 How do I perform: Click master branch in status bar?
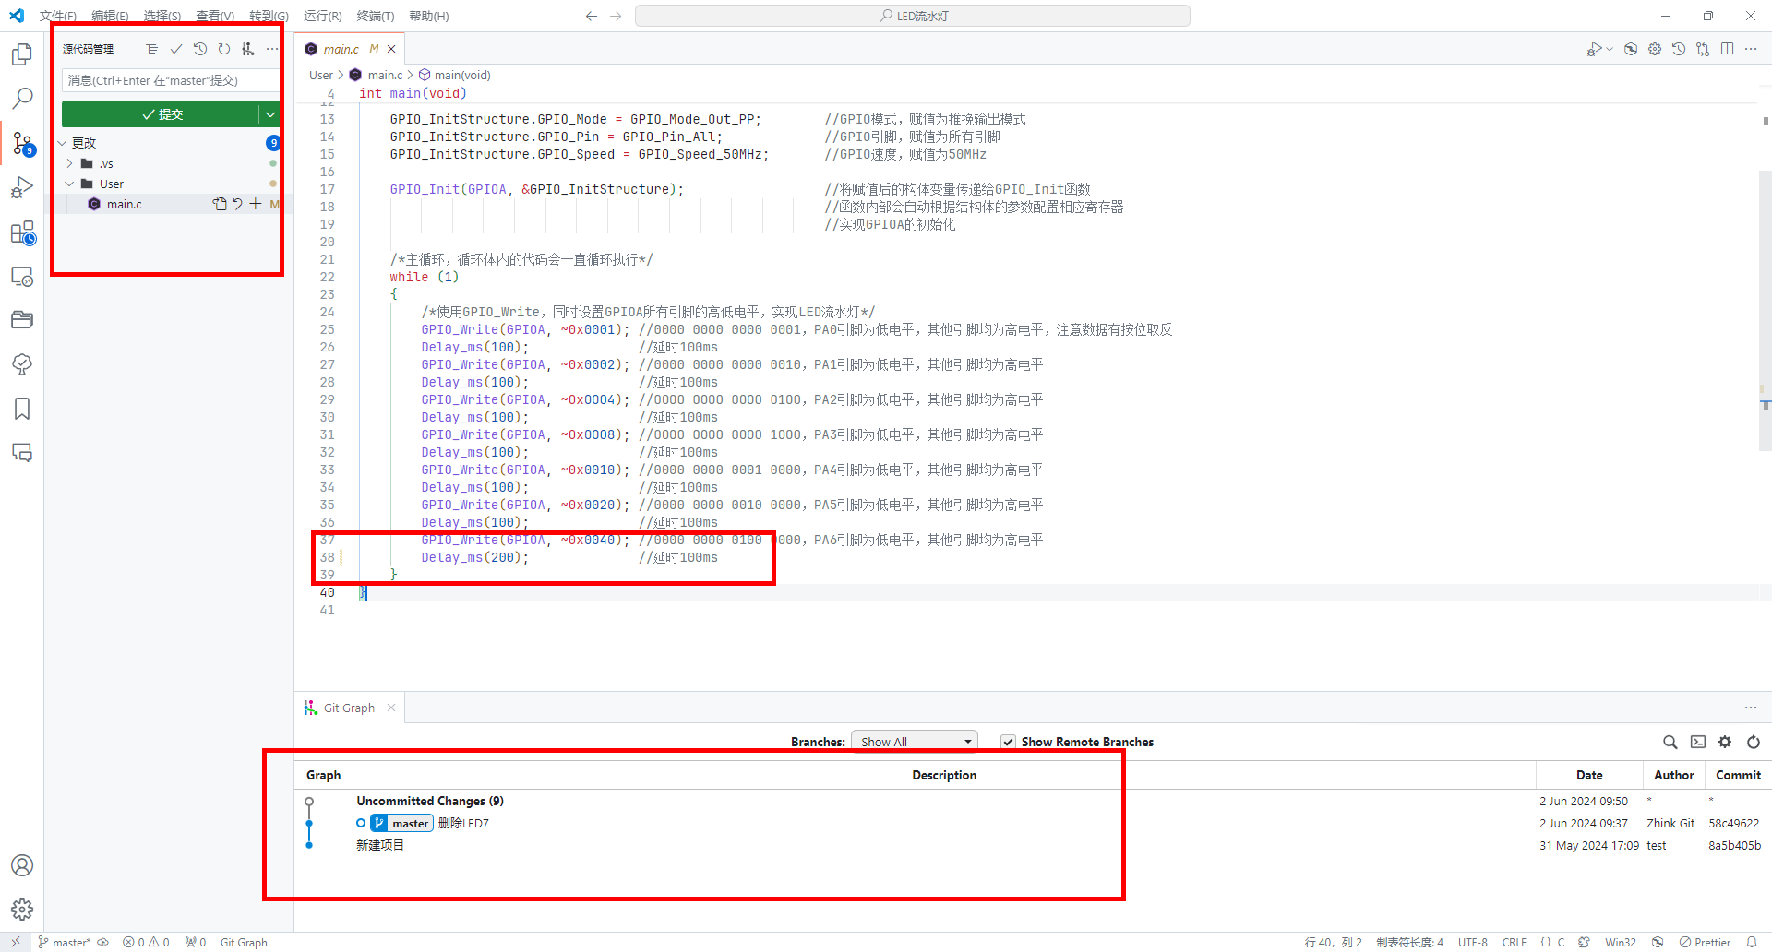65,942
